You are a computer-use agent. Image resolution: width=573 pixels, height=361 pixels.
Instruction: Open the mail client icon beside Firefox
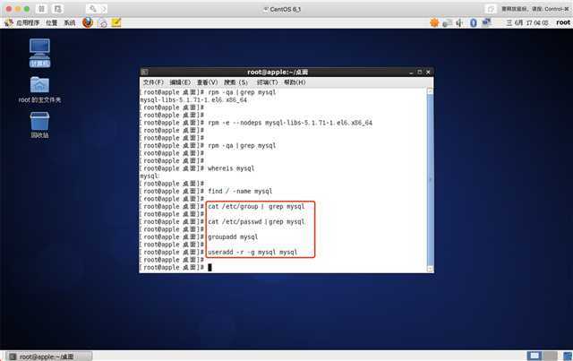click(104, 23)
